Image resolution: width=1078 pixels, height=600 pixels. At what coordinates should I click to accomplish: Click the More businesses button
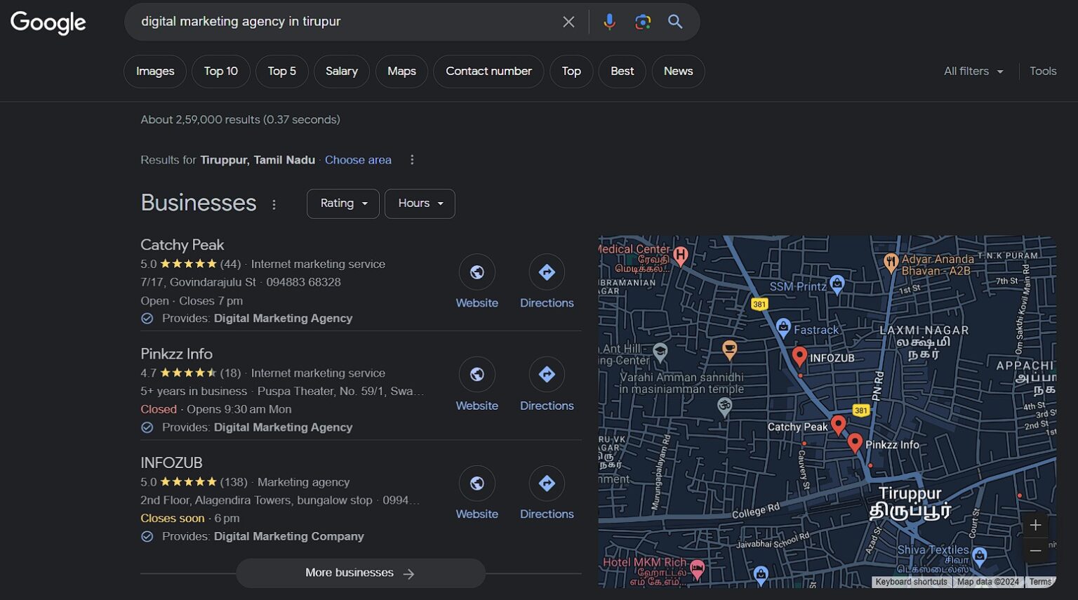[x=360, y=573]
